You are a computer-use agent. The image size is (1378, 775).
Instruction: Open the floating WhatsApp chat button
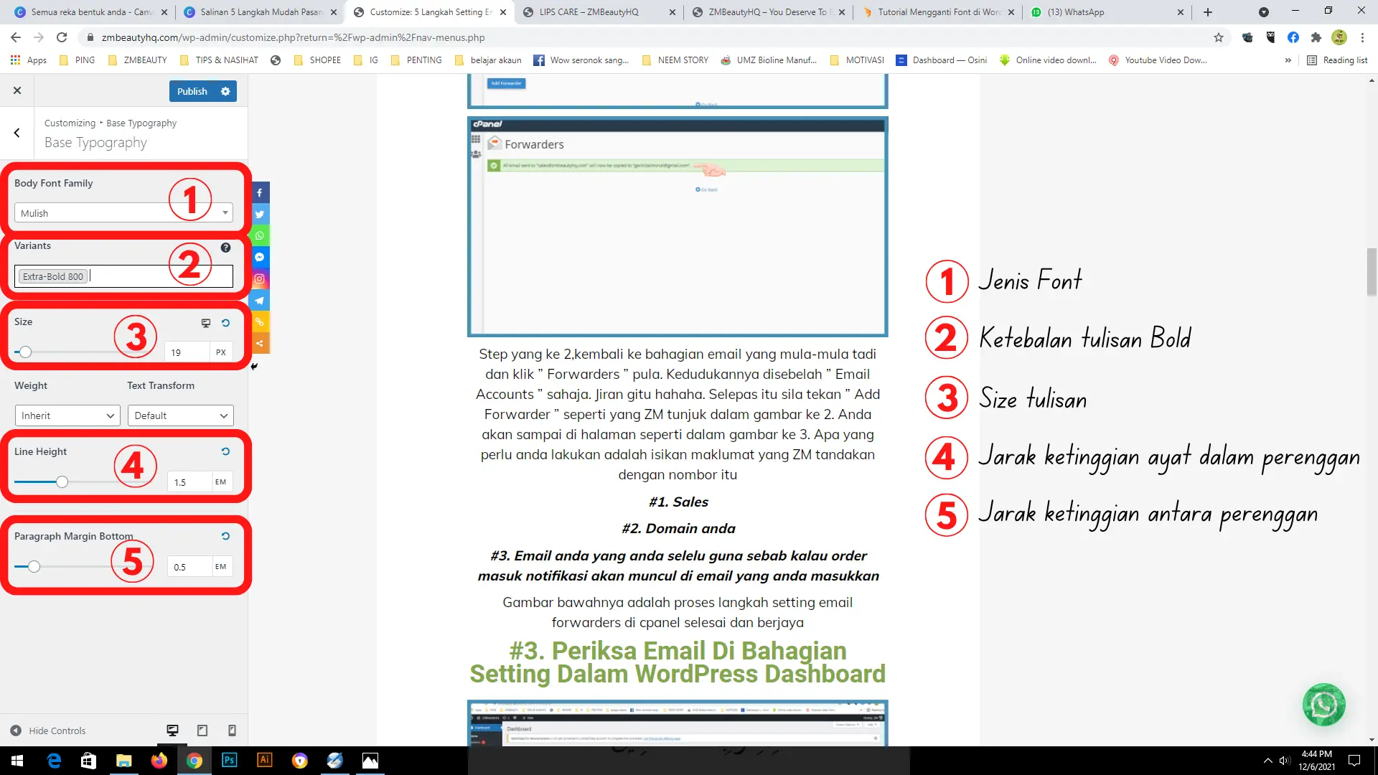pyautogui.click(x=1323, y=705)
